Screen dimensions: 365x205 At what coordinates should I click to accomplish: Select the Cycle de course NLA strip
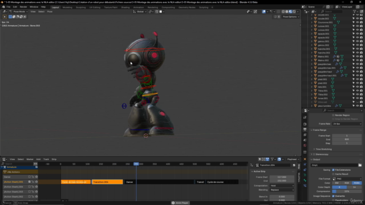point(222,182)
